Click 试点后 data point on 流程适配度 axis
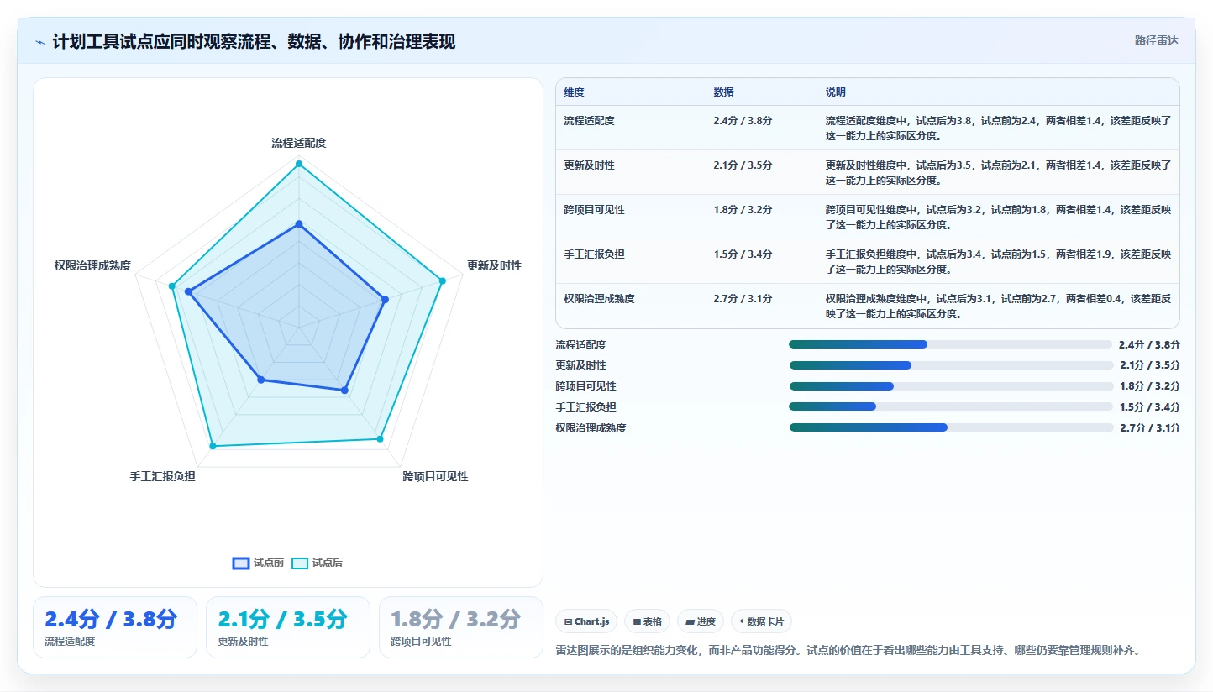This screenshot has height=692, width=1213. tap(299, 163)
